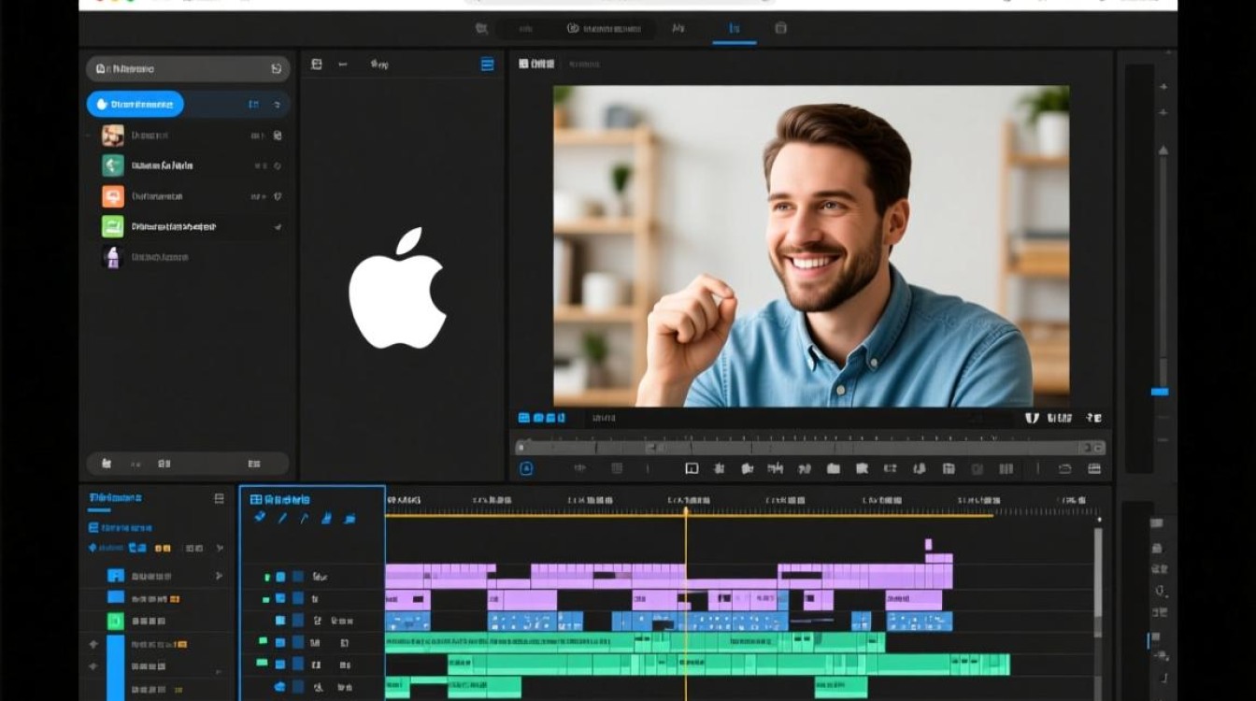The width and height of the screenshot is (1256, 701).
Task: Select the last blue tool icon in timeline header
Action: (350, 518)
